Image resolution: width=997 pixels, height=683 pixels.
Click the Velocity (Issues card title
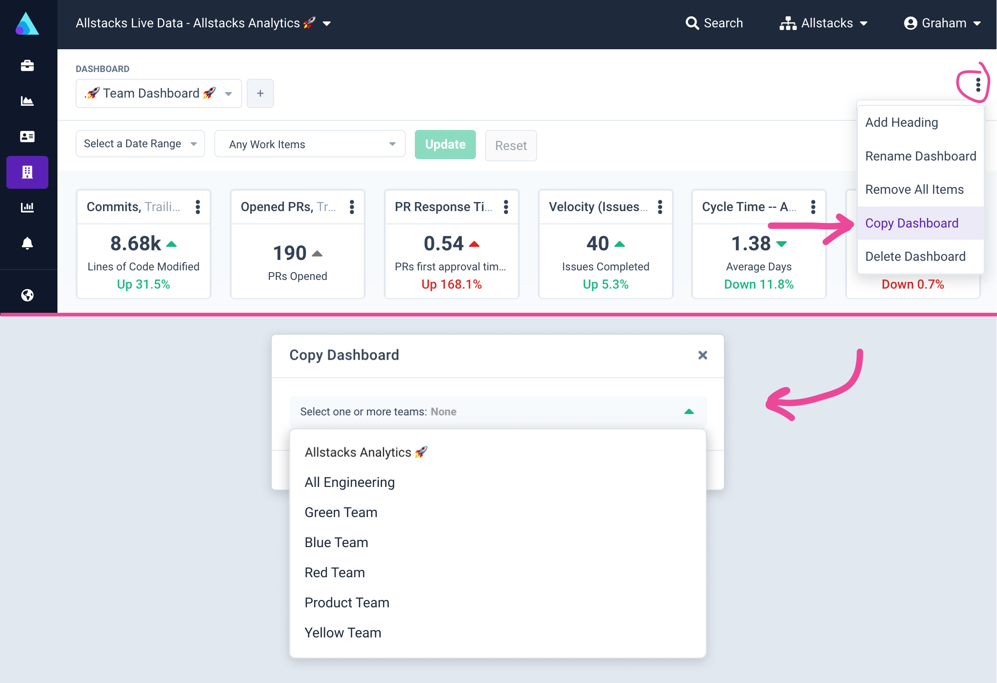(598, 207)
